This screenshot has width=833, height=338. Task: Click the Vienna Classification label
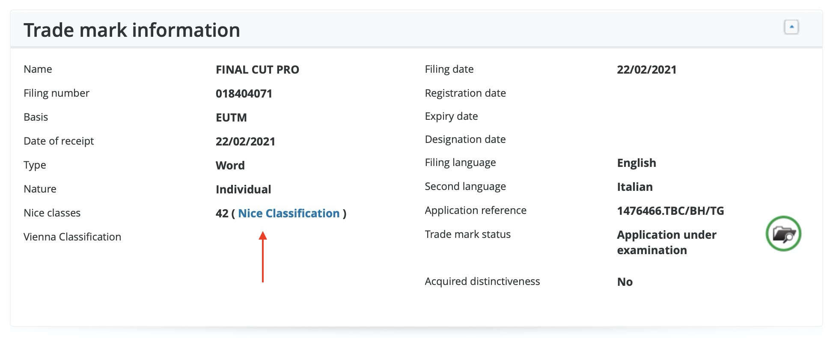coord(72,237)
